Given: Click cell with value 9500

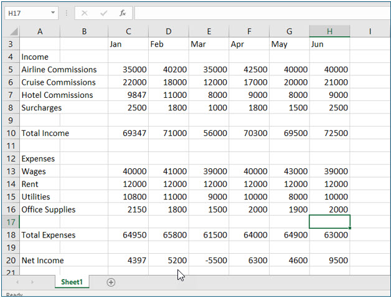Looking at the screenshot, I should [329, 260].
